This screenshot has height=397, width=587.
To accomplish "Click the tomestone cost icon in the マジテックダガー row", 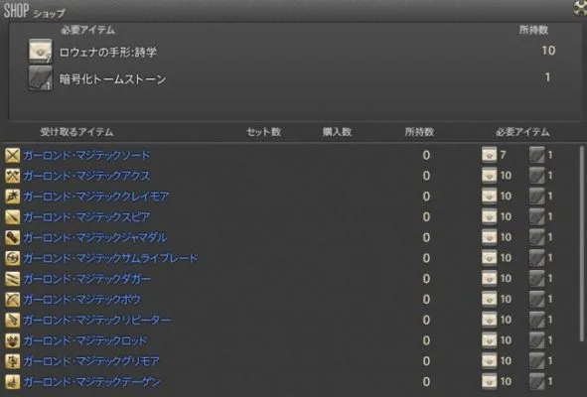I will (x=536, y=278).
